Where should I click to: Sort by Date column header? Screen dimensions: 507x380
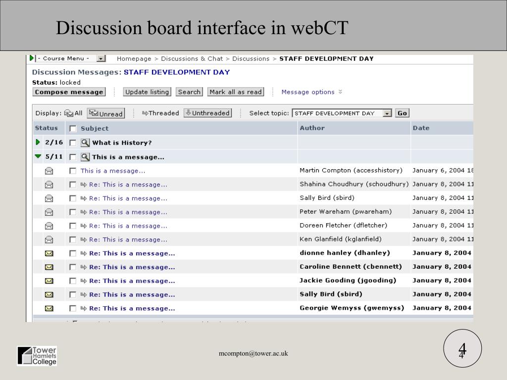421,128
